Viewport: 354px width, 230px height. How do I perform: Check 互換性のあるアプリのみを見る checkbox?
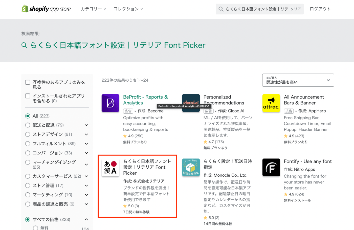pyautogui.click(x=28, y=82)
